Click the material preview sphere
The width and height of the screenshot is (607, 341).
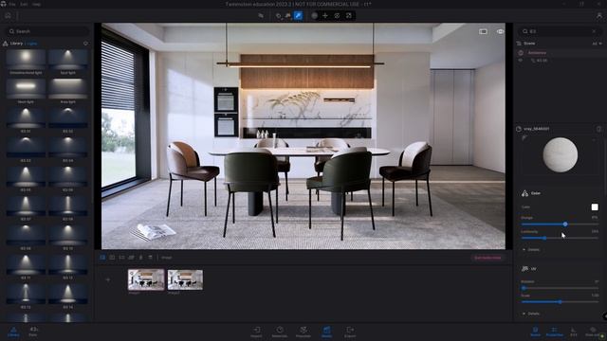pos(560,155)
